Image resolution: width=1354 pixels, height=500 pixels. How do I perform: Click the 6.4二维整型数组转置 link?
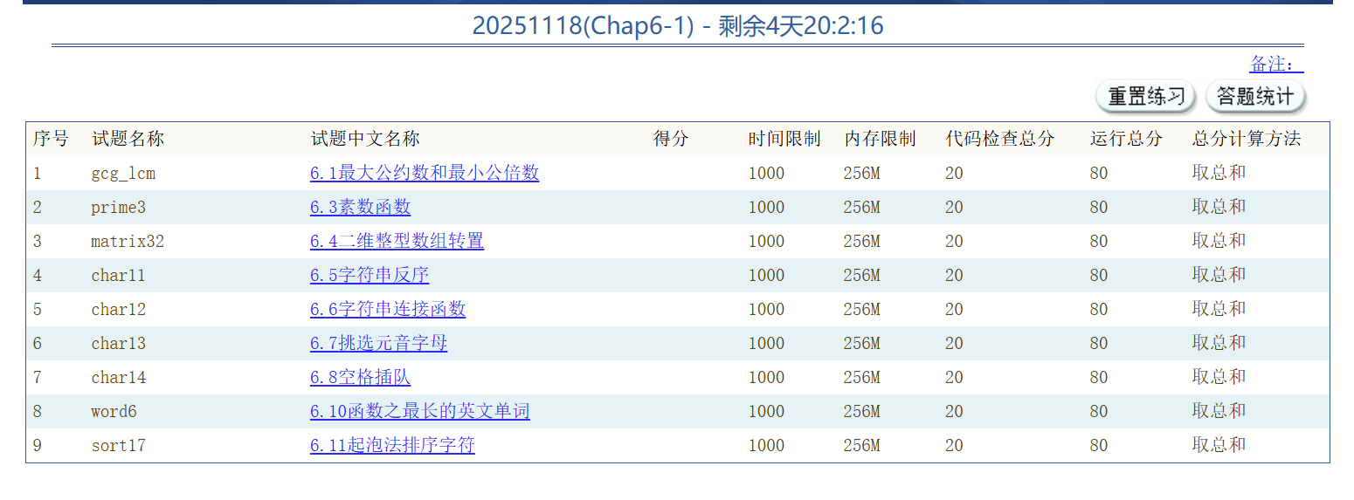397,241
